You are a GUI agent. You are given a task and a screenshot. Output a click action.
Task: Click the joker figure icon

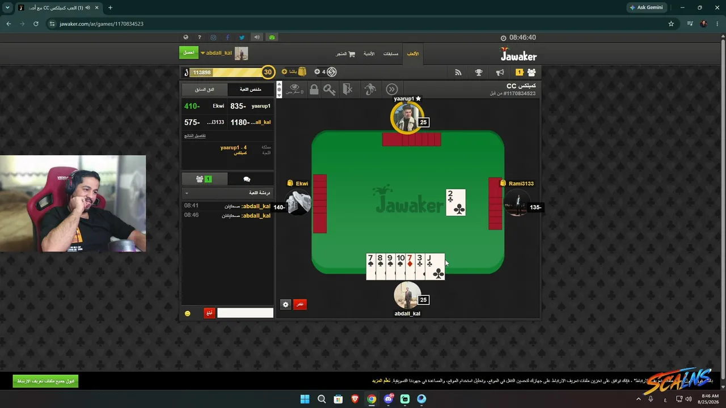tap(370, 89)
